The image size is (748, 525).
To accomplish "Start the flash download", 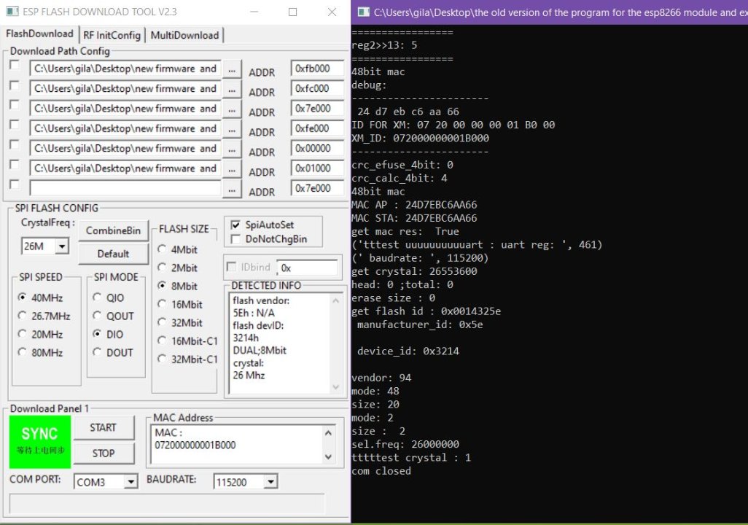I will [103, 427].
